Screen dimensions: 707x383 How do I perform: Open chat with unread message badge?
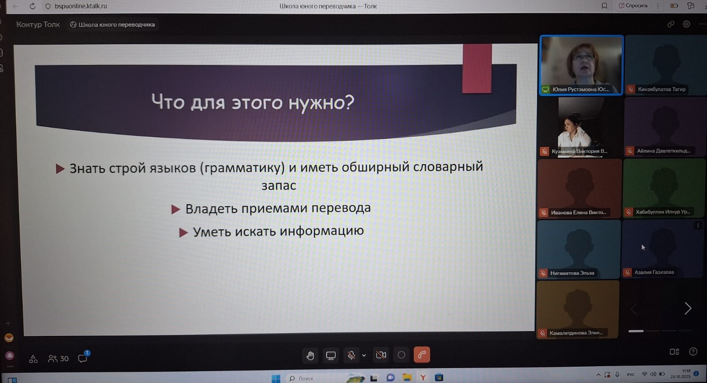point(83,358)
